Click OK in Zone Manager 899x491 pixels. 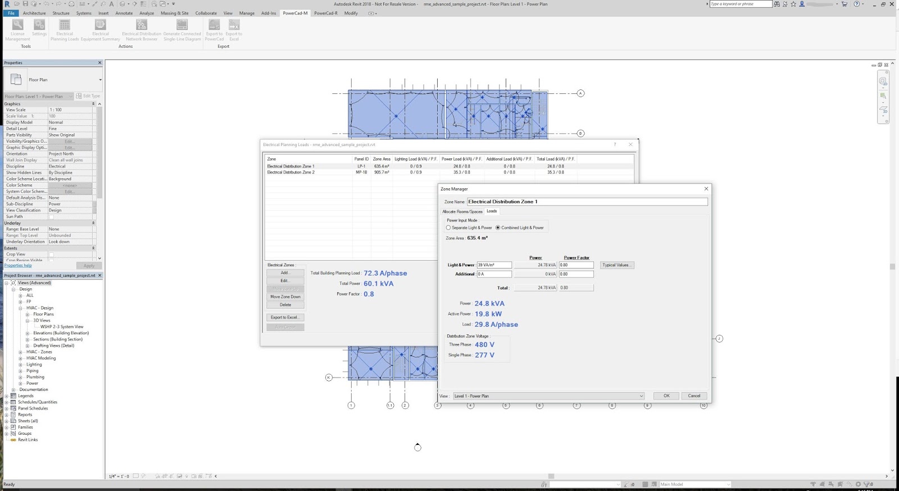tap(666, 395)
